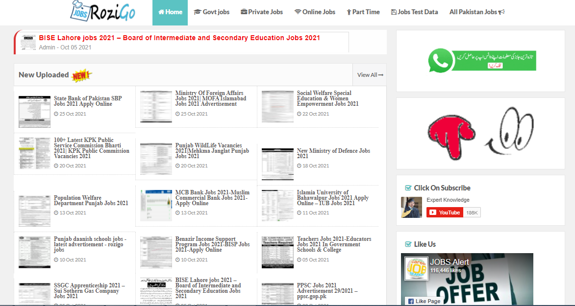Click the RoziGo Jobs logo
575x306 pixels.
103,12
